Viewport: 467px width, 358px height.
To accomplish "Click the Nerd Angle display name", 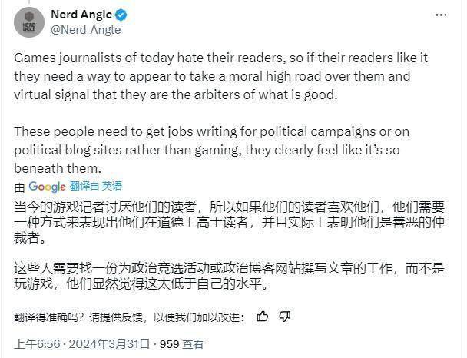I will [x=81, y=14].
